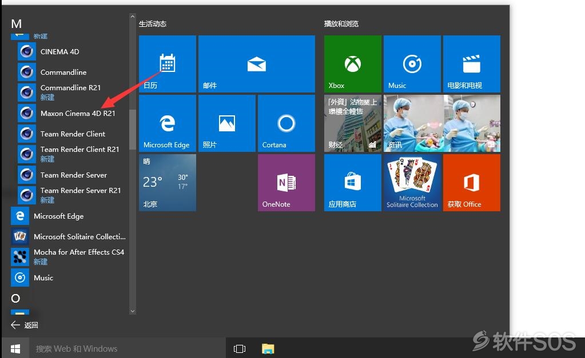Click the Maxon Cinema 4D R21 label
Image resolution: width=585 pixels, height=358 pixels.
click(x=78, y=113)
